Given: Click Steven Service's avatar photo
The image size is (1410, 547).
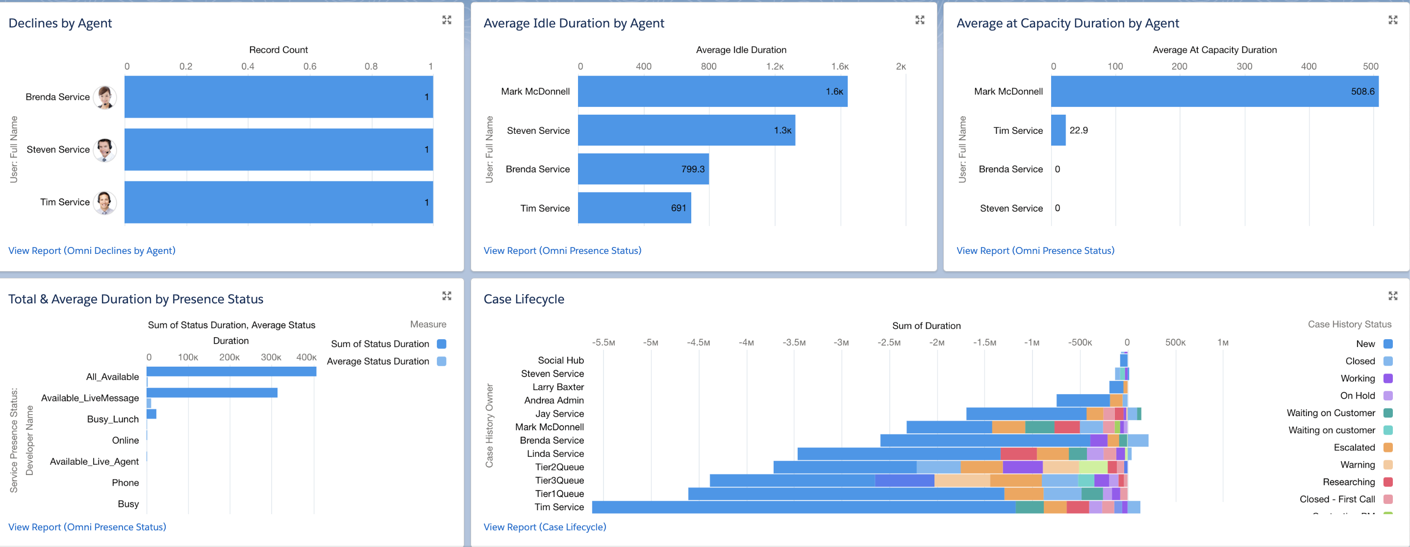Looking at the screenshot, I should (x=104, y=150).
